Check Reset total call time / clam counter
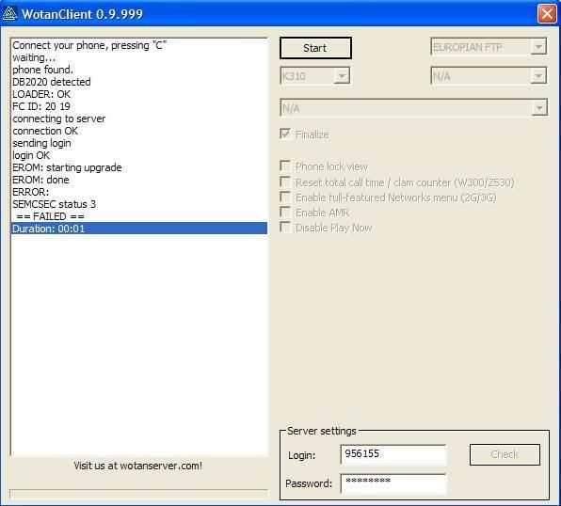 [285, 182]
